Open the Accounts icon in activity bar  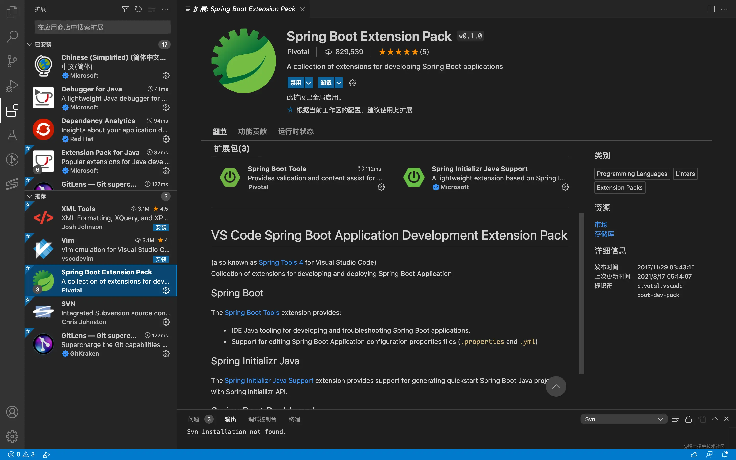coord(12,412)
